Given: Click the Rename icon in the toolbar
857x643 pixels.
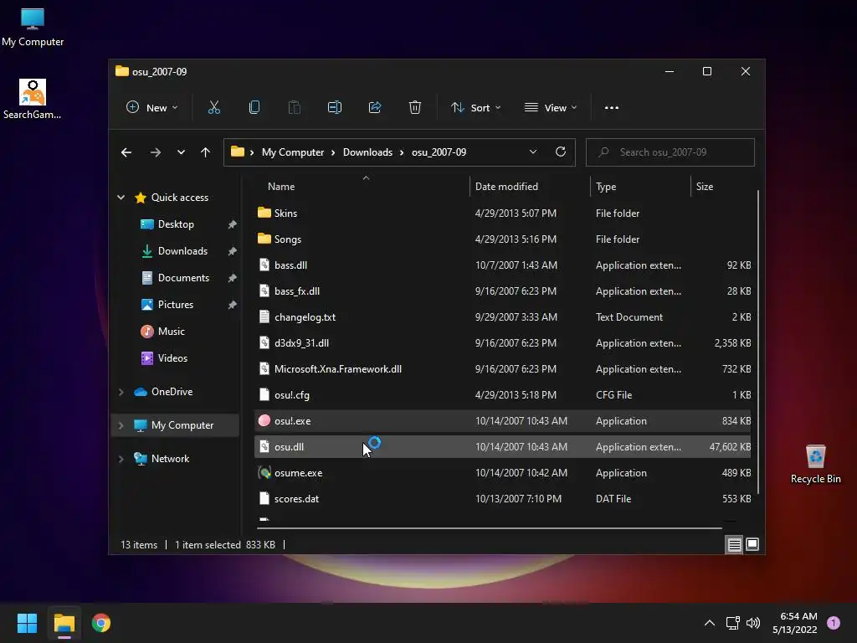Looking at the screenshot, I should 335,108.
